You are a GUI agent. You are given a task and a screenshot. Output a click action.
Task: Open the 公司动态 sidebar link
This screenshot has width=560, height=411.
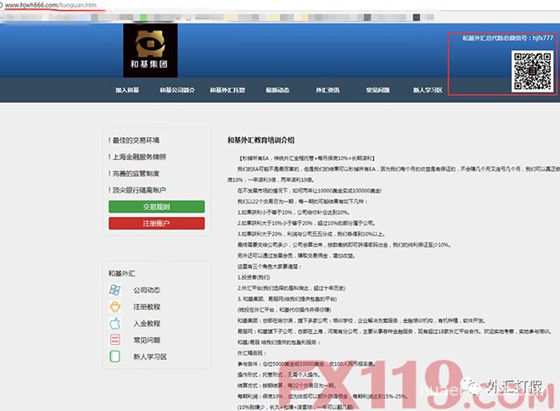pyautogui.click(x=147, y=290)
